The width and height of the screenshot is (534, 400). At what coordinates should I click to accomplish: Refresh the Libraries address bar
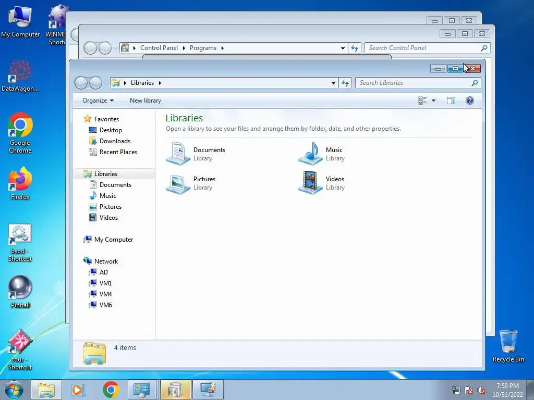coord(345,83)
